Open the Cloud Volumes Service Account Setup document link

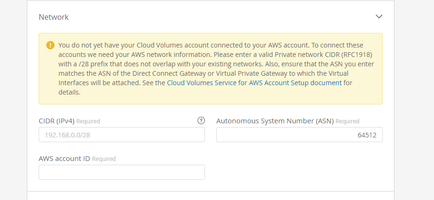254,83
